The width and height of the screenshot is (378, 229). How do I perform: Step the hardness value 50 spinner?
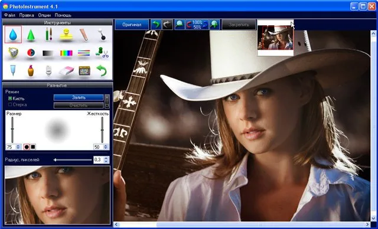(x=106, y=147)
